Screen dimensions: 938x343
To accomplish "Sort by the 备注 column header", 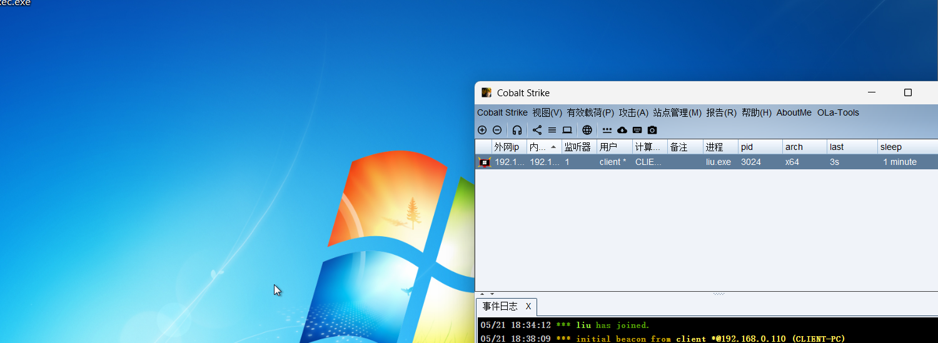I will click(x=685, y=147).
